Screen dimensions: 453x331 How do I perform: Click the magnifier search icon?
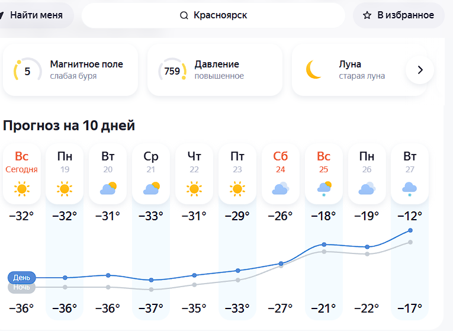[x=184, y=15]
